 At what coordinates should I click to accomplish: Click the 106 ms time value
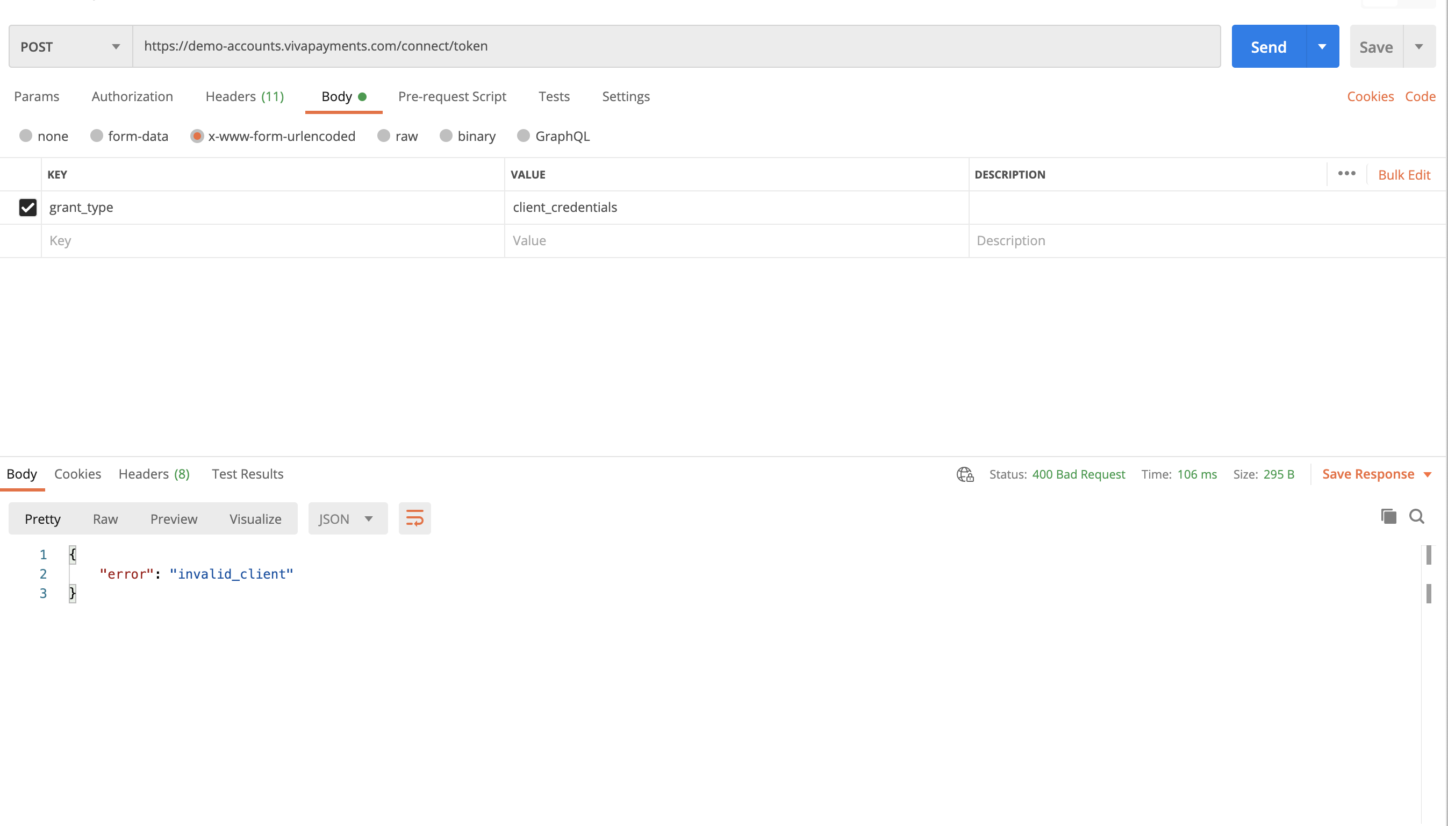1197,474
